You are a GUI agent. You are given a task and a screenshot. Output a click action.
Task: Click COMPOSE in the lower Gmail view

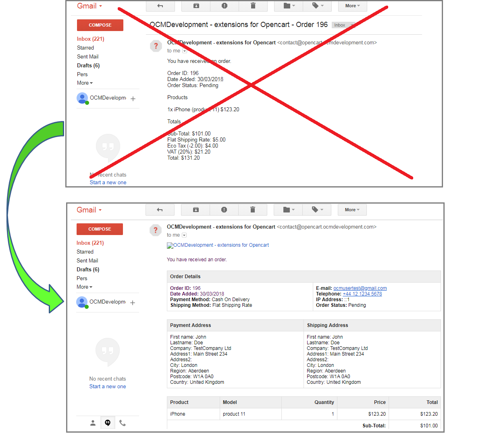click(100, 229)
